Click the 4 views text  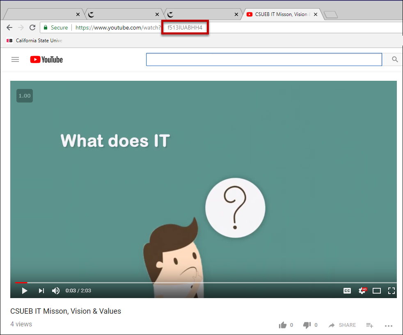[x=21, y=324]
